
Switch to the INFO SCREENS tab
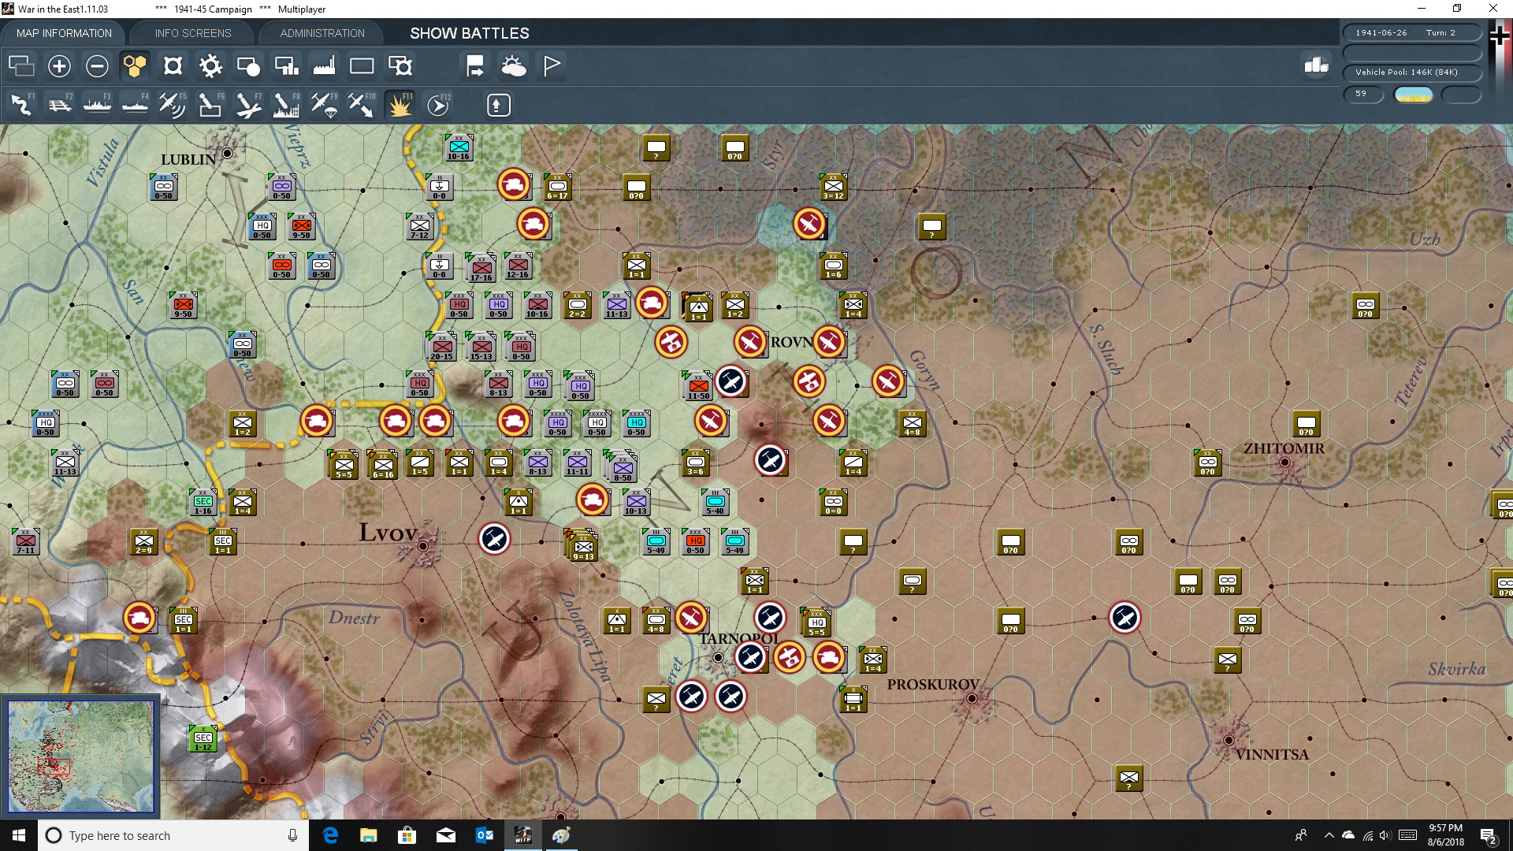click(x=193, y=33)
